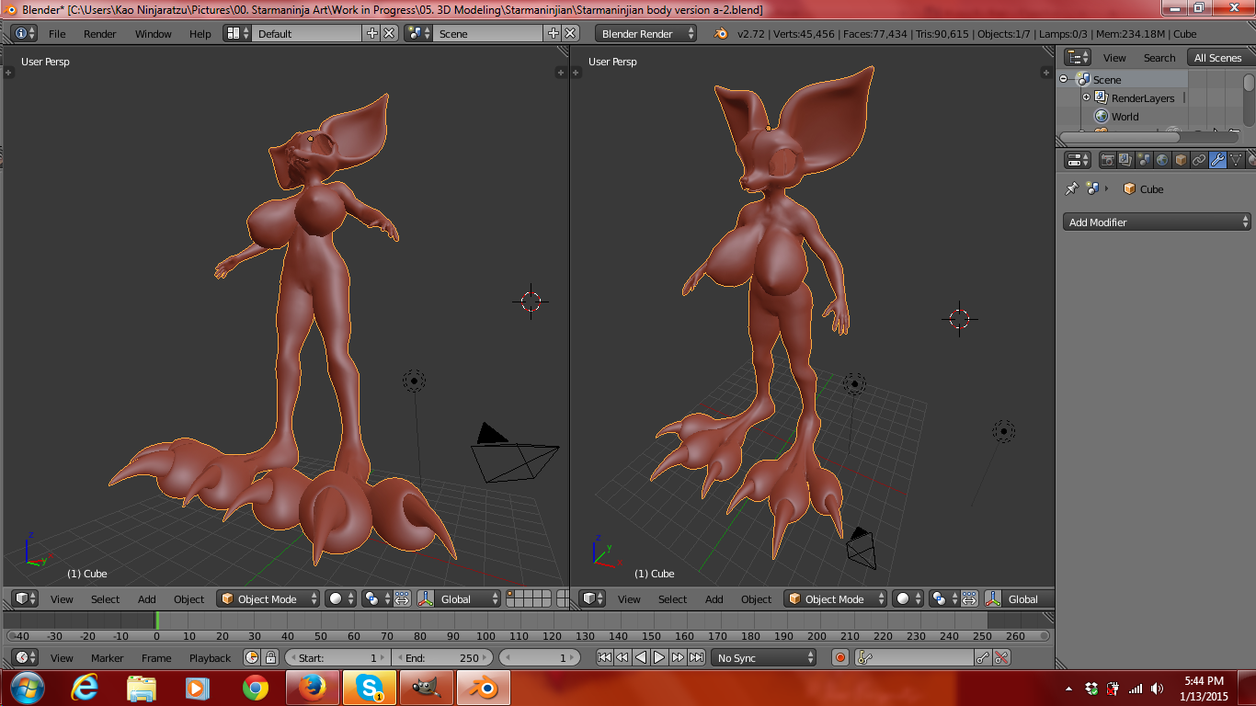Click the All Scenes button in outliner
This screenshot has height=706, width=1256.
1216,57
